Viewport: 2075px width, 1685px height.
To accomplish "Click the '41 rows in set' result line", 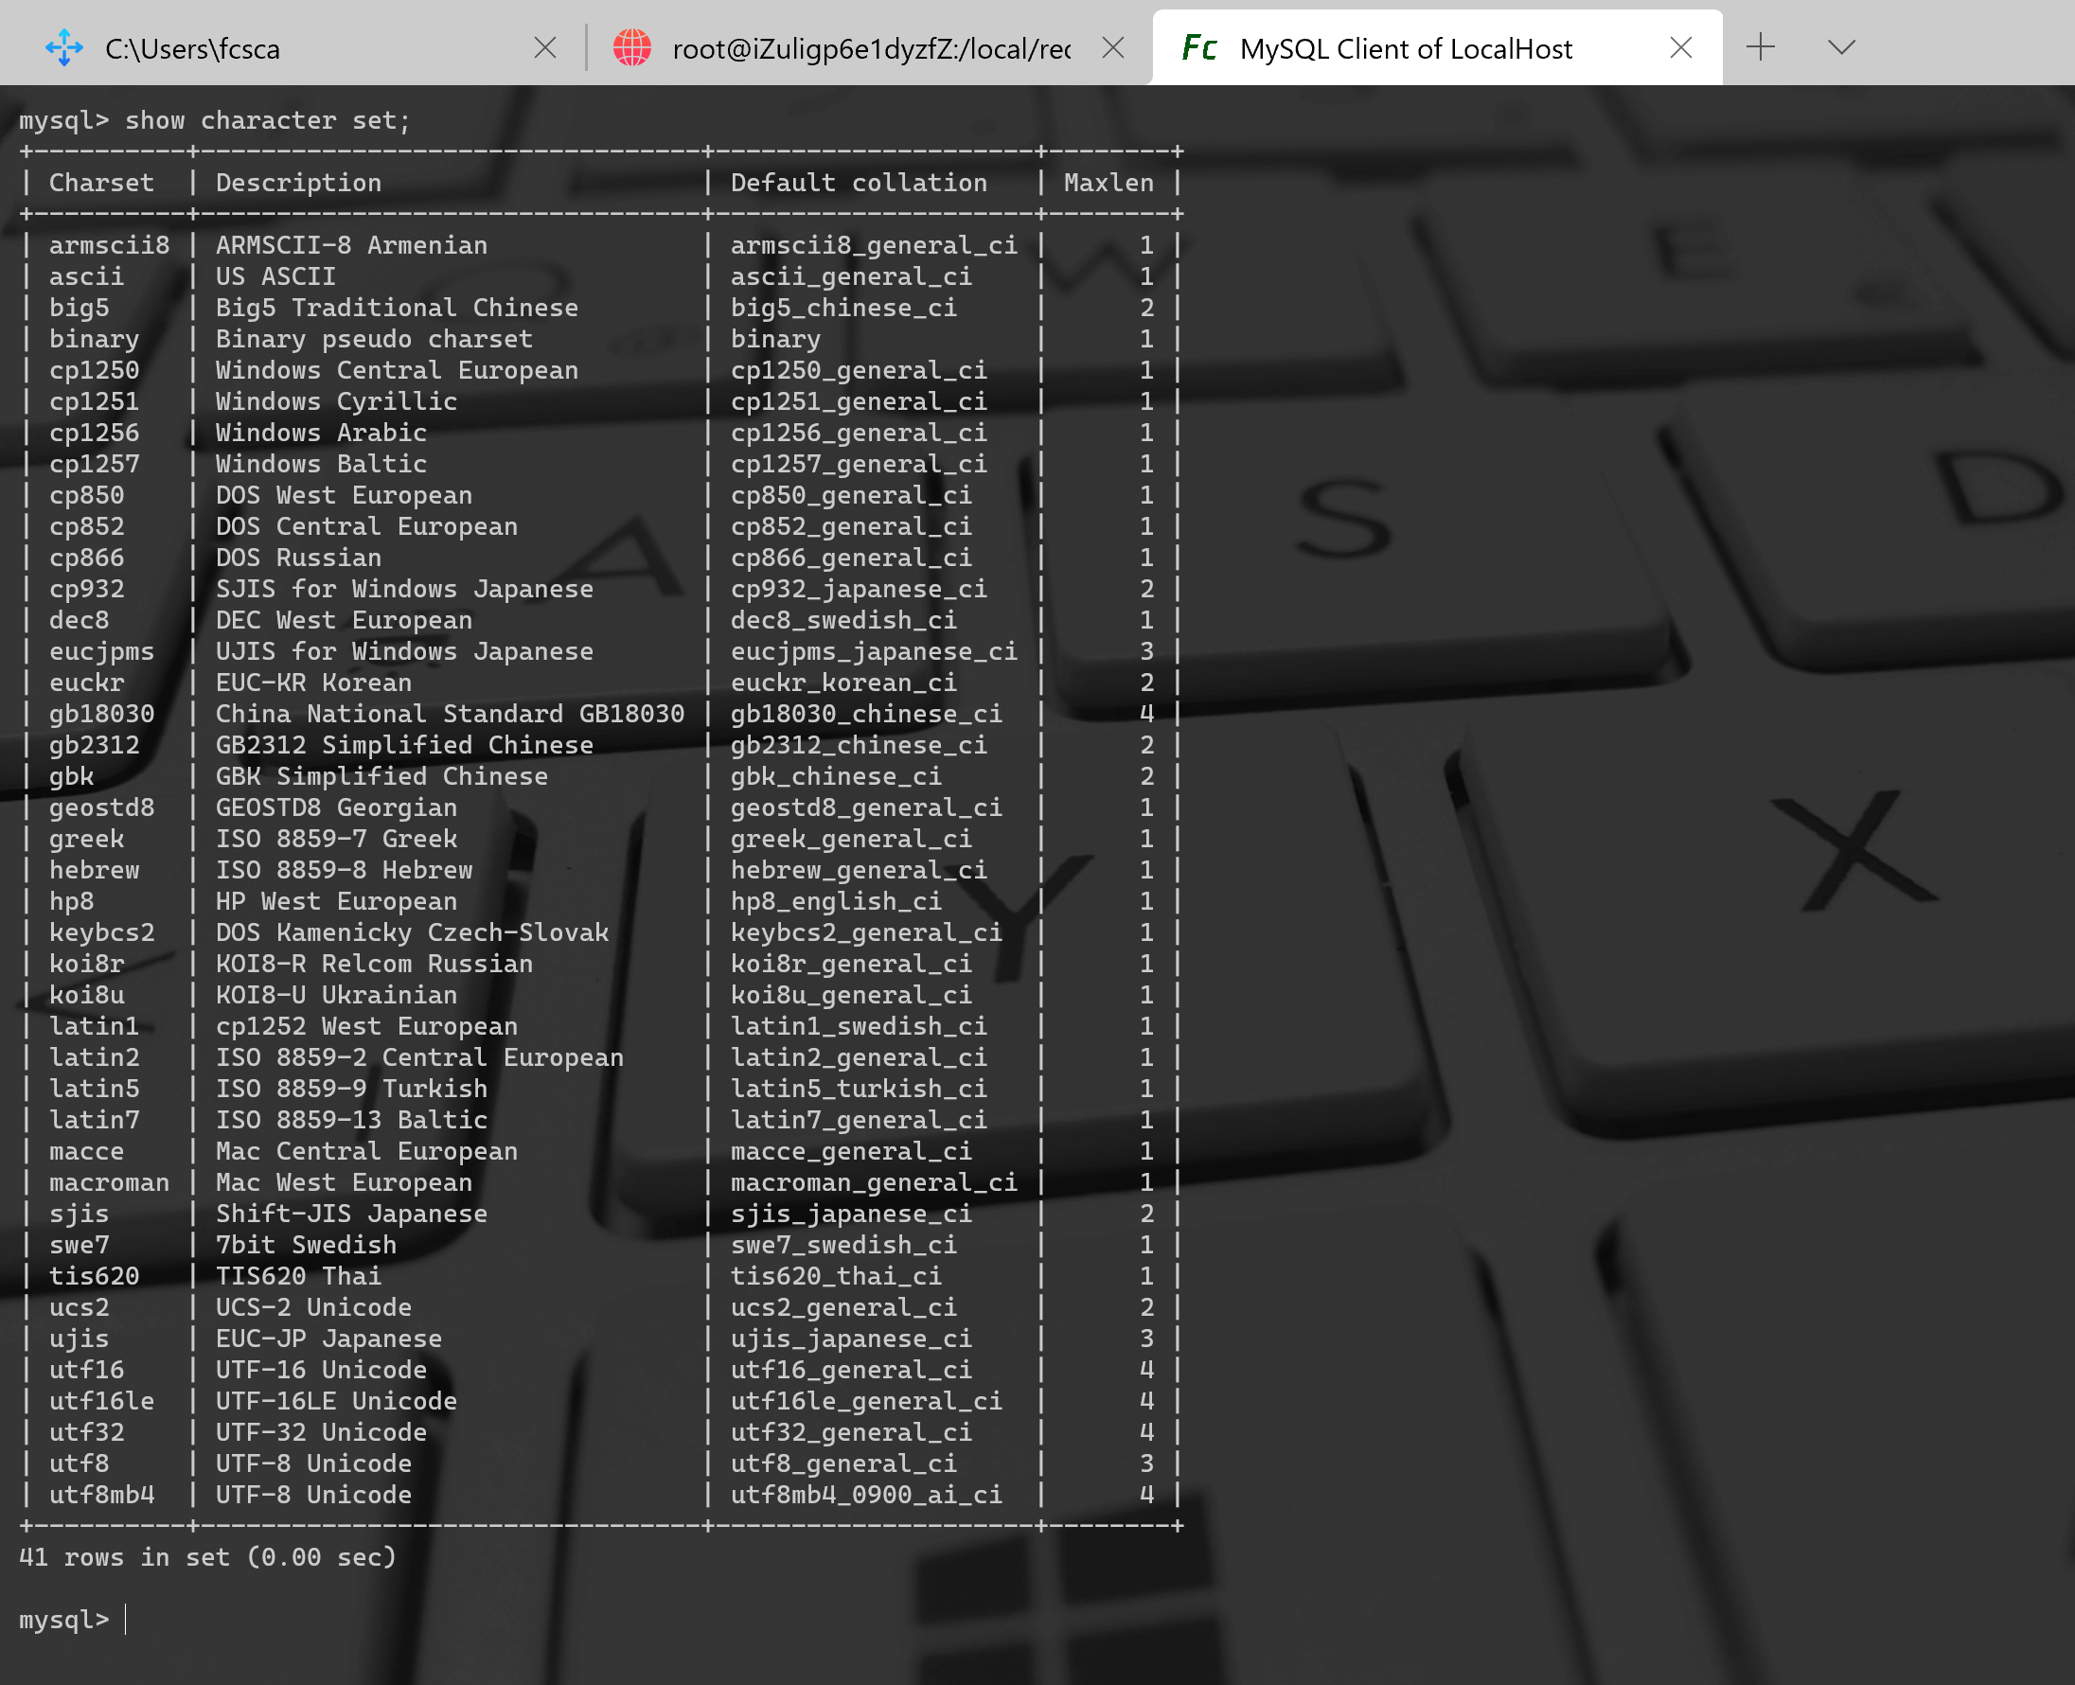I will coord(207,1557).
